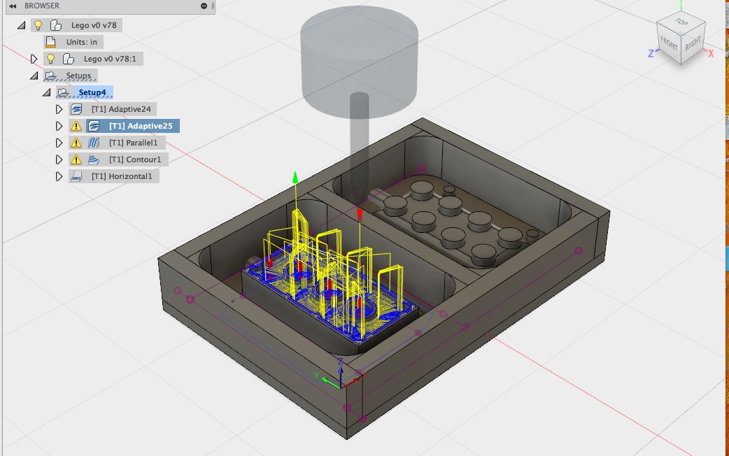Select the Lego v0 v78 root label
The width and height of the screenshot is (729, 456).
94,25
